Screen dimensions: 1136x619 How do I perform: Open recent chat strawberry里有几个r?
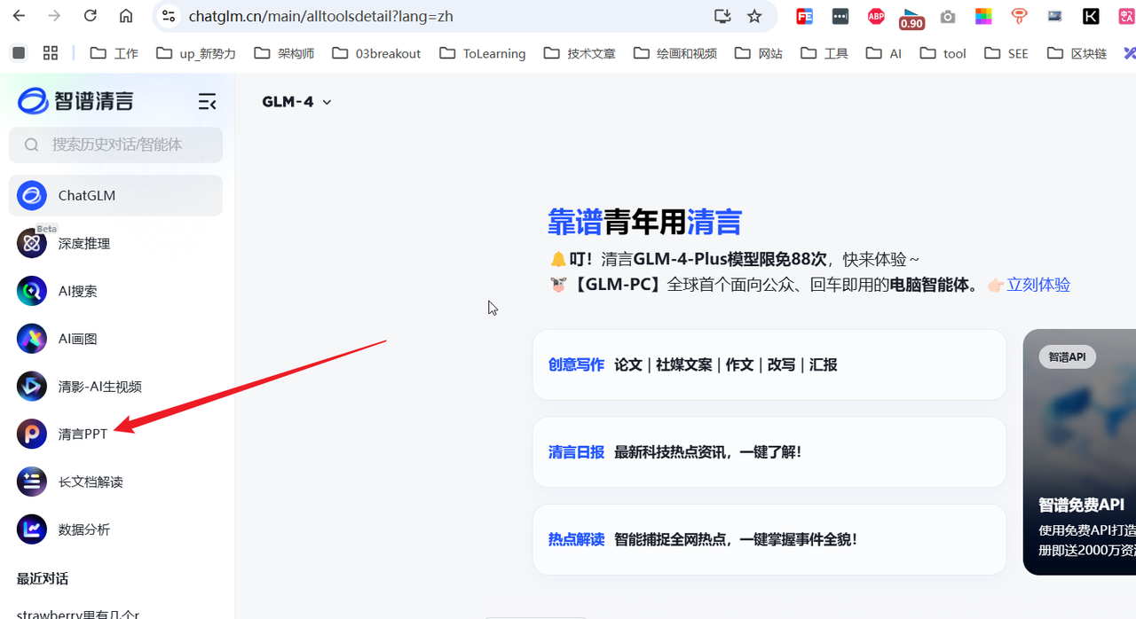tap(78, 613)
